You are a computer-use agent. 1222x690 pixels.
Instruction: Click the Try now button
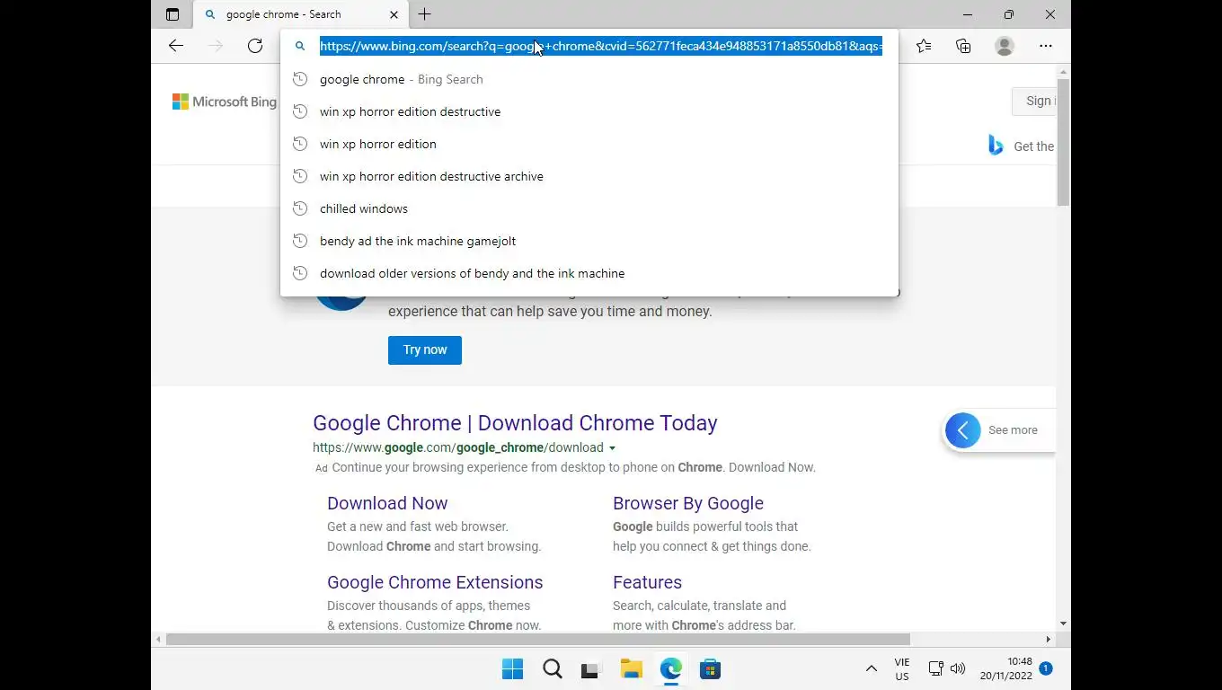[x=425, y=350]
